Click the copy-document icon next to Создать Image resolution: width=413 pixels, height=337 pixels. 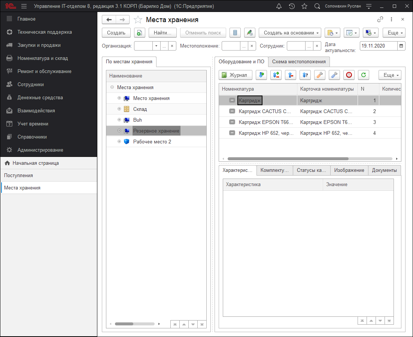click(140, 33)
